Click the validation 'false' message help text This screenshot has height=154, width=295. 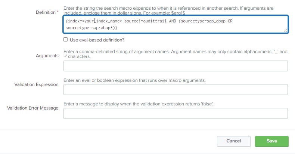click(x=139, y=104)
